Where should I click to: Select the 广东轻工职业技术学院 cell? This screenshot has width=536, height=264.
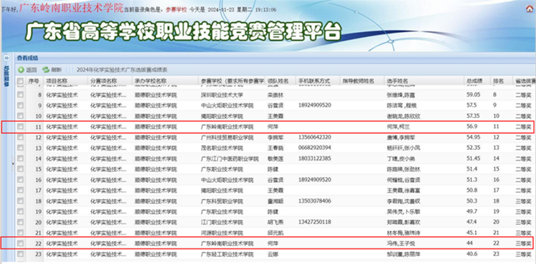coord(228,254)
